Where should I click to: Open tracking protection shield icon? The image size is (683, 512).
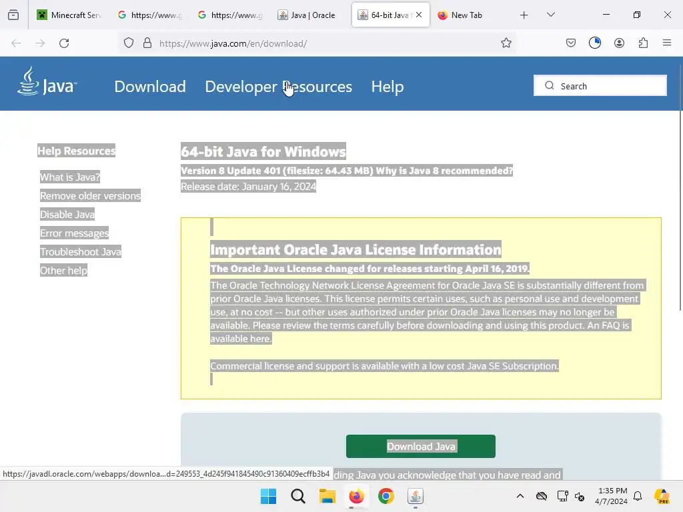coord(129,43)
